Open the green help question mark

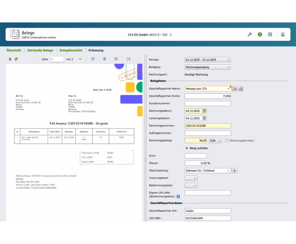tap(260, 34)
